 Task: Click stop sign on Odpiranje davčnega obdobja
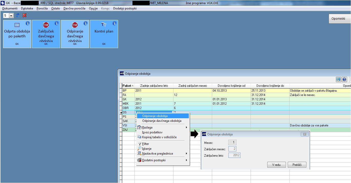[75, 25]
